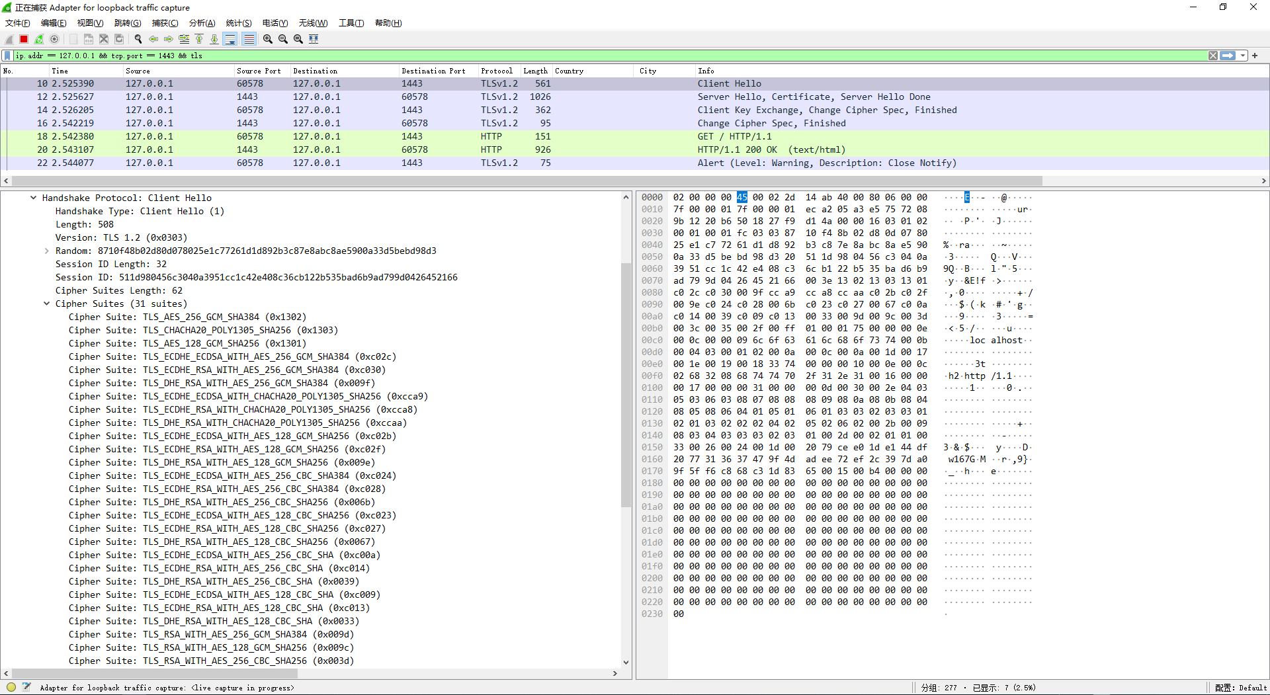Select Version: TLS 1.2 (0x0303) field
1270x695 pixels.
(x=121, y=237)
